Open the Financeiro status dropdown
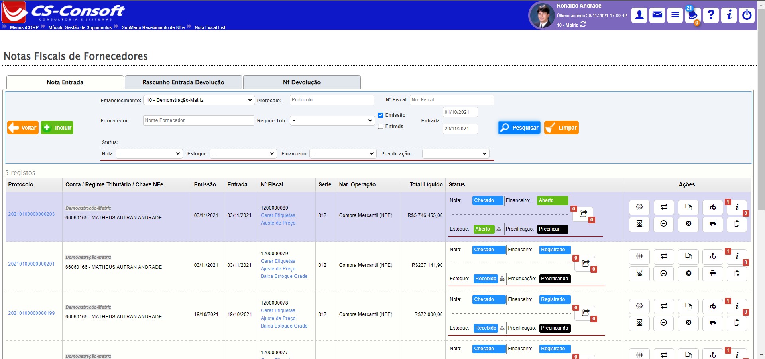Screen dimensions: 765x359 coord(343,154)
